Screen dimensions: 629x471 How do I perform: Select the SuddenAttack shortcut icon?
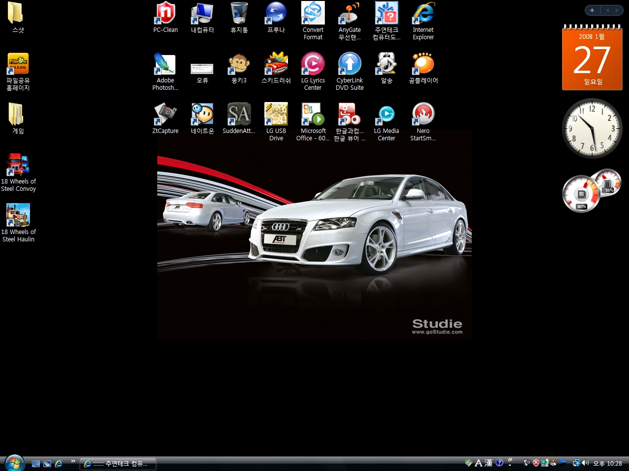click(239, 119)
